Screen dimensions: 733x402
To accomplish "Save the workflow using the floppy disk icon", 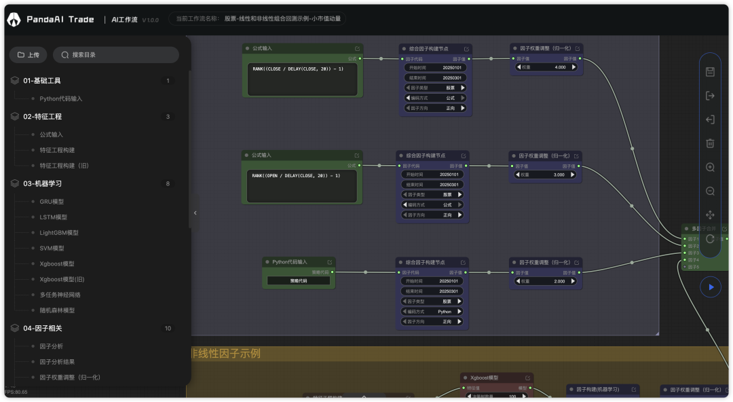I will pos(710,72).
